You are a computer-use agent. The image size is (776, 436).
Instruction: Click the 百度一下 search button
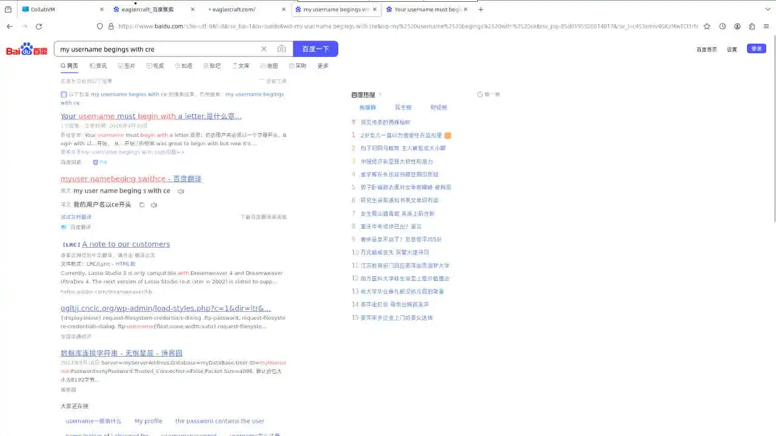315,49
